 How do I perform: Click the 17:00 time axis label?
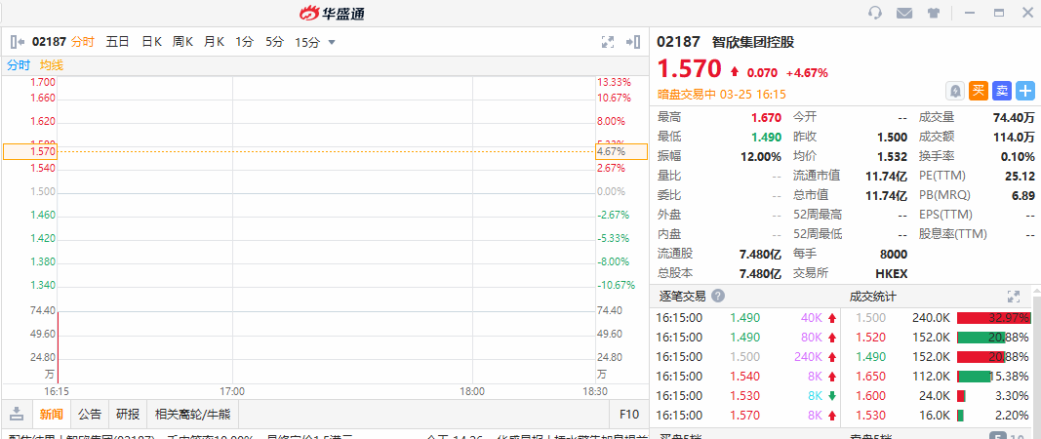tap(232, 391)
